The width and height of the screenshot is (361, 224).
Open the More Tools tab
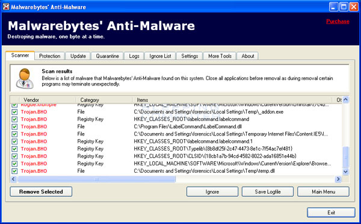coord(220,56)
